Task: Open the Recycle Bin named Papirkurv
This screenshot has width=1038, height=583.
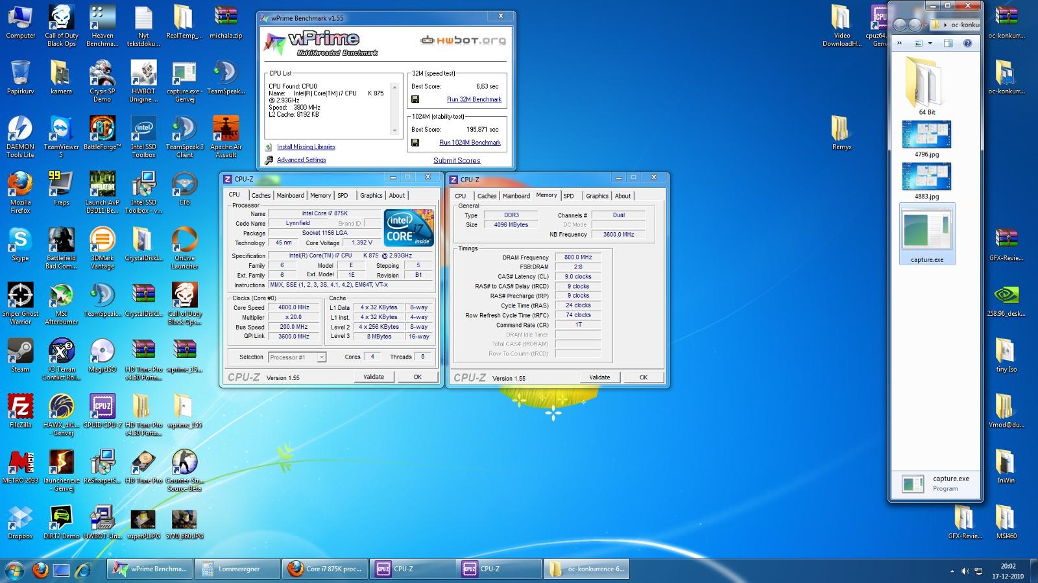Action: coord(20,78)
